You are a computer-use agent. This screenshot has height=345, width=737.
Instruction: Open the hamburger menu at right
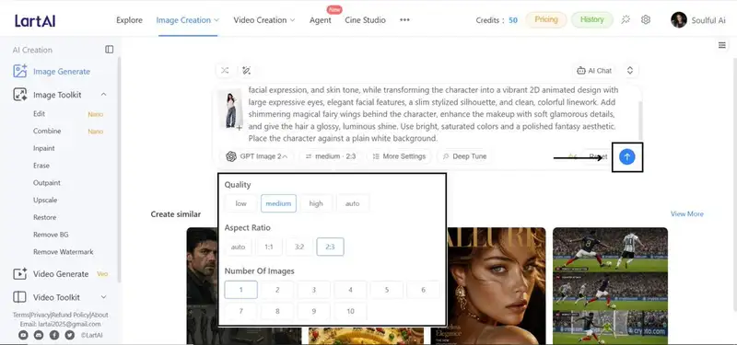point(722,45)
